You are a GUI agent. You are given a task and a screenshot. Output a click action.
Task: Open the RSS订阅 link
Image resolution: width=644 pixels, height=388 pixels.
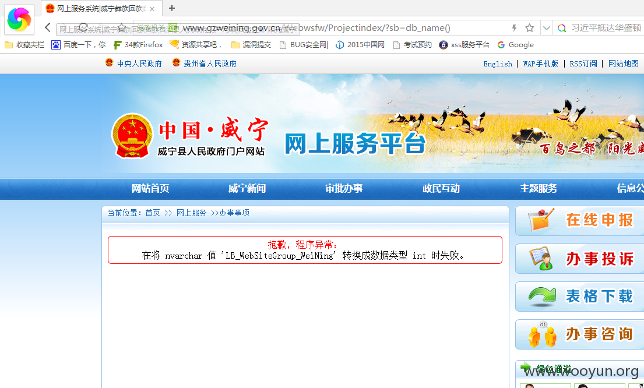pos(583,64)
